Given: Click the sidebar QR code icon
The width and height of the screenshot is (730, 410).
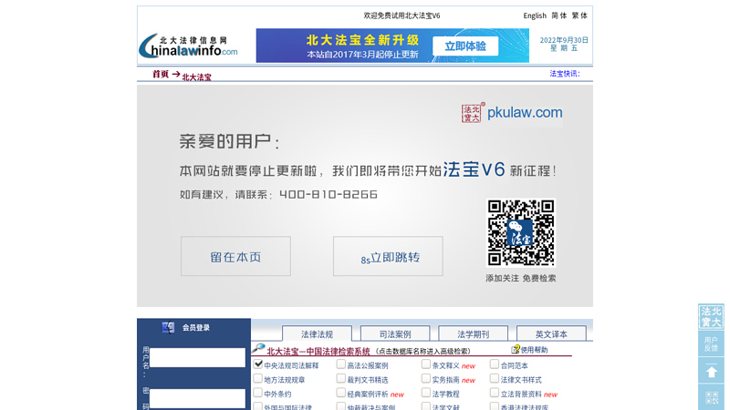Looking at the screenshot, I should point(711,397).
